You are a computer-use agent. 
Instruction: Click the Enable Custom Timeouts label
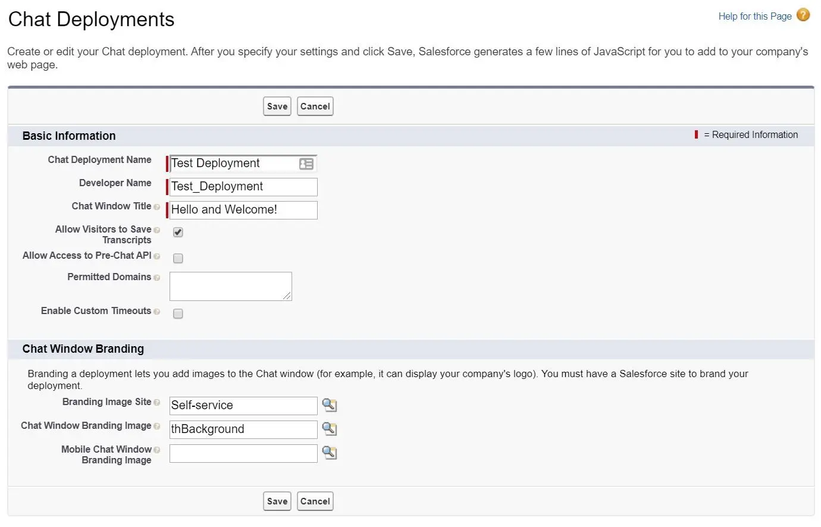click(96, 311)
